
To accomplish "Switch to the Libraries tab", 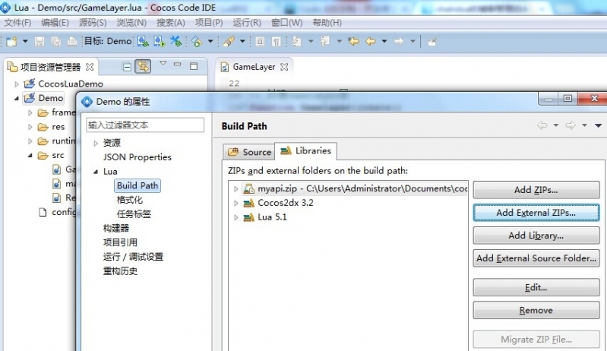I will coord(306,151).
